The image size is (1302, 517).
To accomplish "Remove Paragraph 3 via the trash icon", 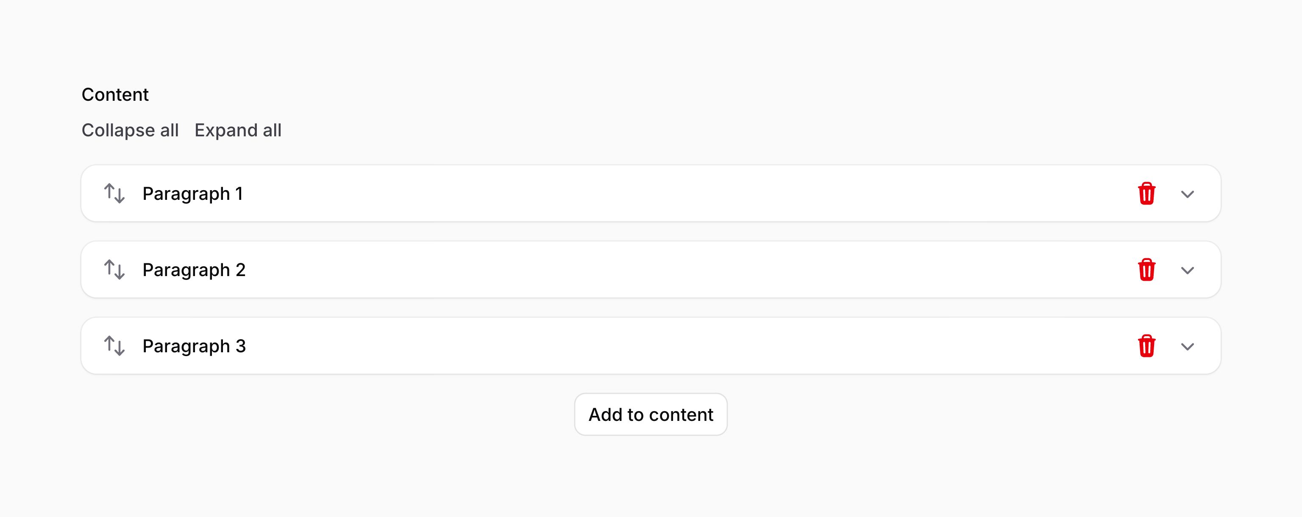I will tap(1146, 346).
